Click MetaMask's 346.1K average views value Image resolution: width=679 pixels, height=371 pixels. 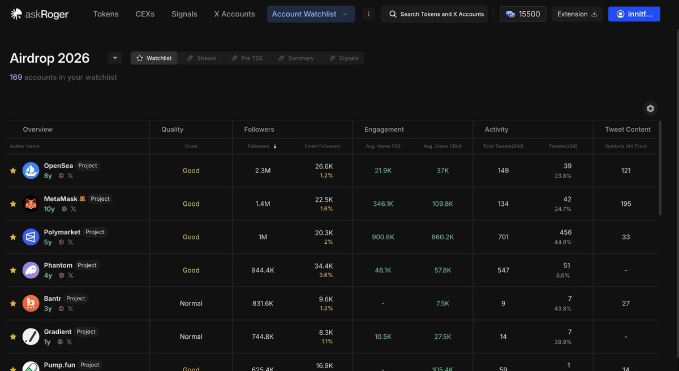[x=383, y=204]
